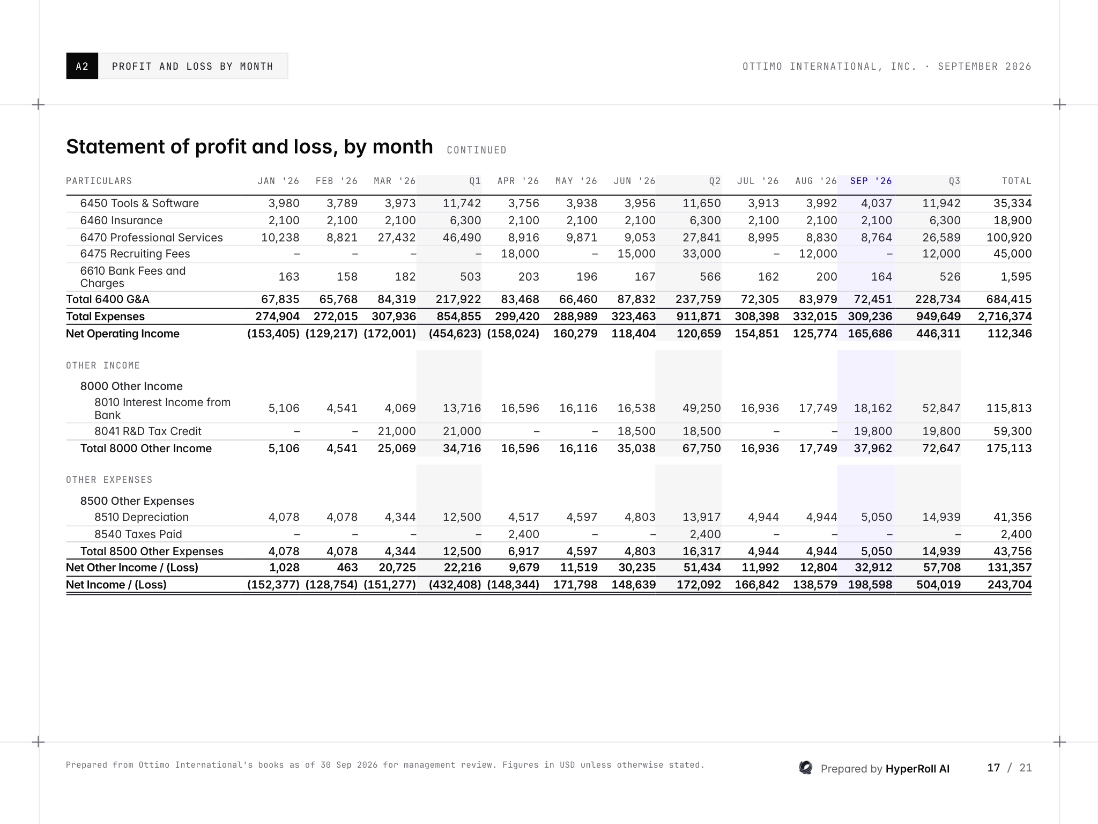Image resolution: width=1098 pixels, height=824 pixels.
Task: Click the Net Other Income / (Loss) label
Action: [x=132, y=568]
